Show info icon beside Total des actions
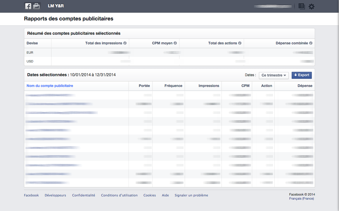Image resolution: width=339 pixels, height=211 pixels. (x=240, y=43)
